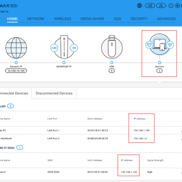Open the language globe icon in header
This screenshot has width=182, height=182.
139,6
